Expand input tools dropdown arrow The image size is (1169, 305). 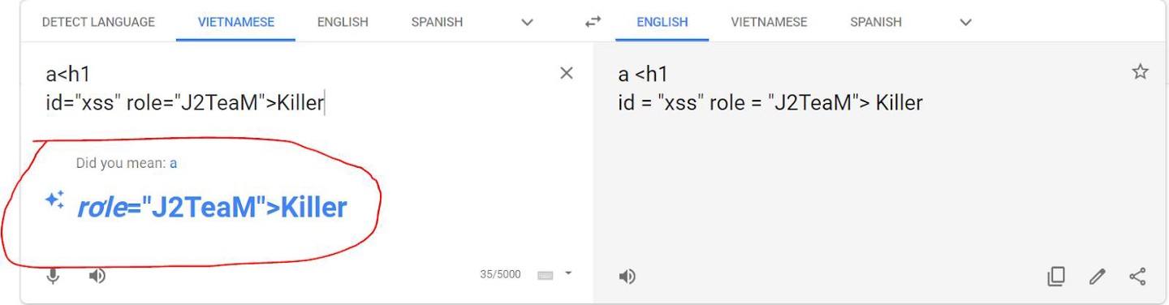coord(568,273)
